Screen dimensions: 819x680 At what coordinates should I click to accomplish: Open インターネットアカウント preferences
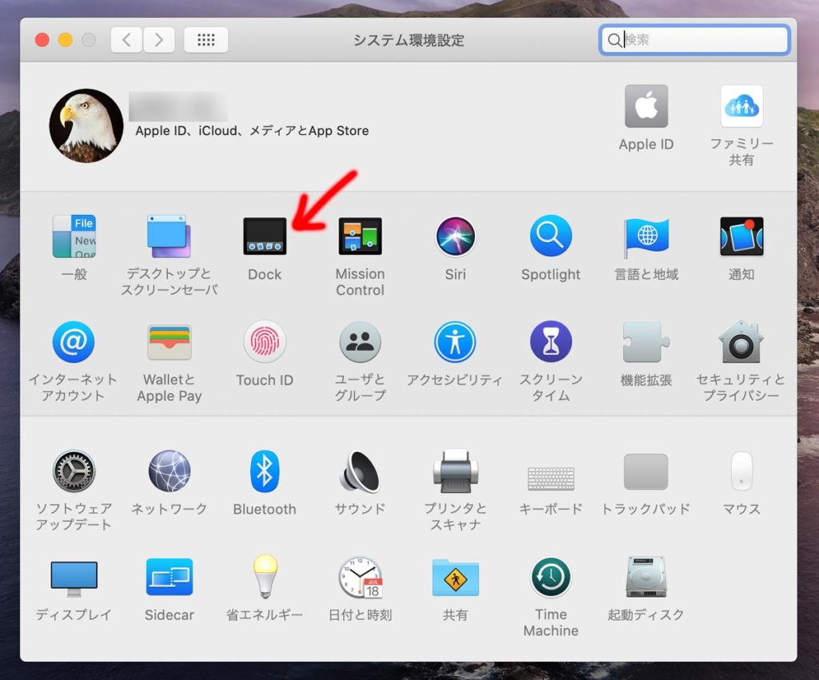(74, 342)
